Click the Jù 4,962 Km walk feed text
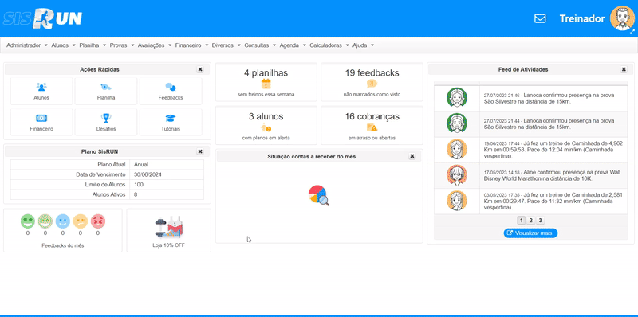This screenshot has height=317, width=638. pos(553,149)
